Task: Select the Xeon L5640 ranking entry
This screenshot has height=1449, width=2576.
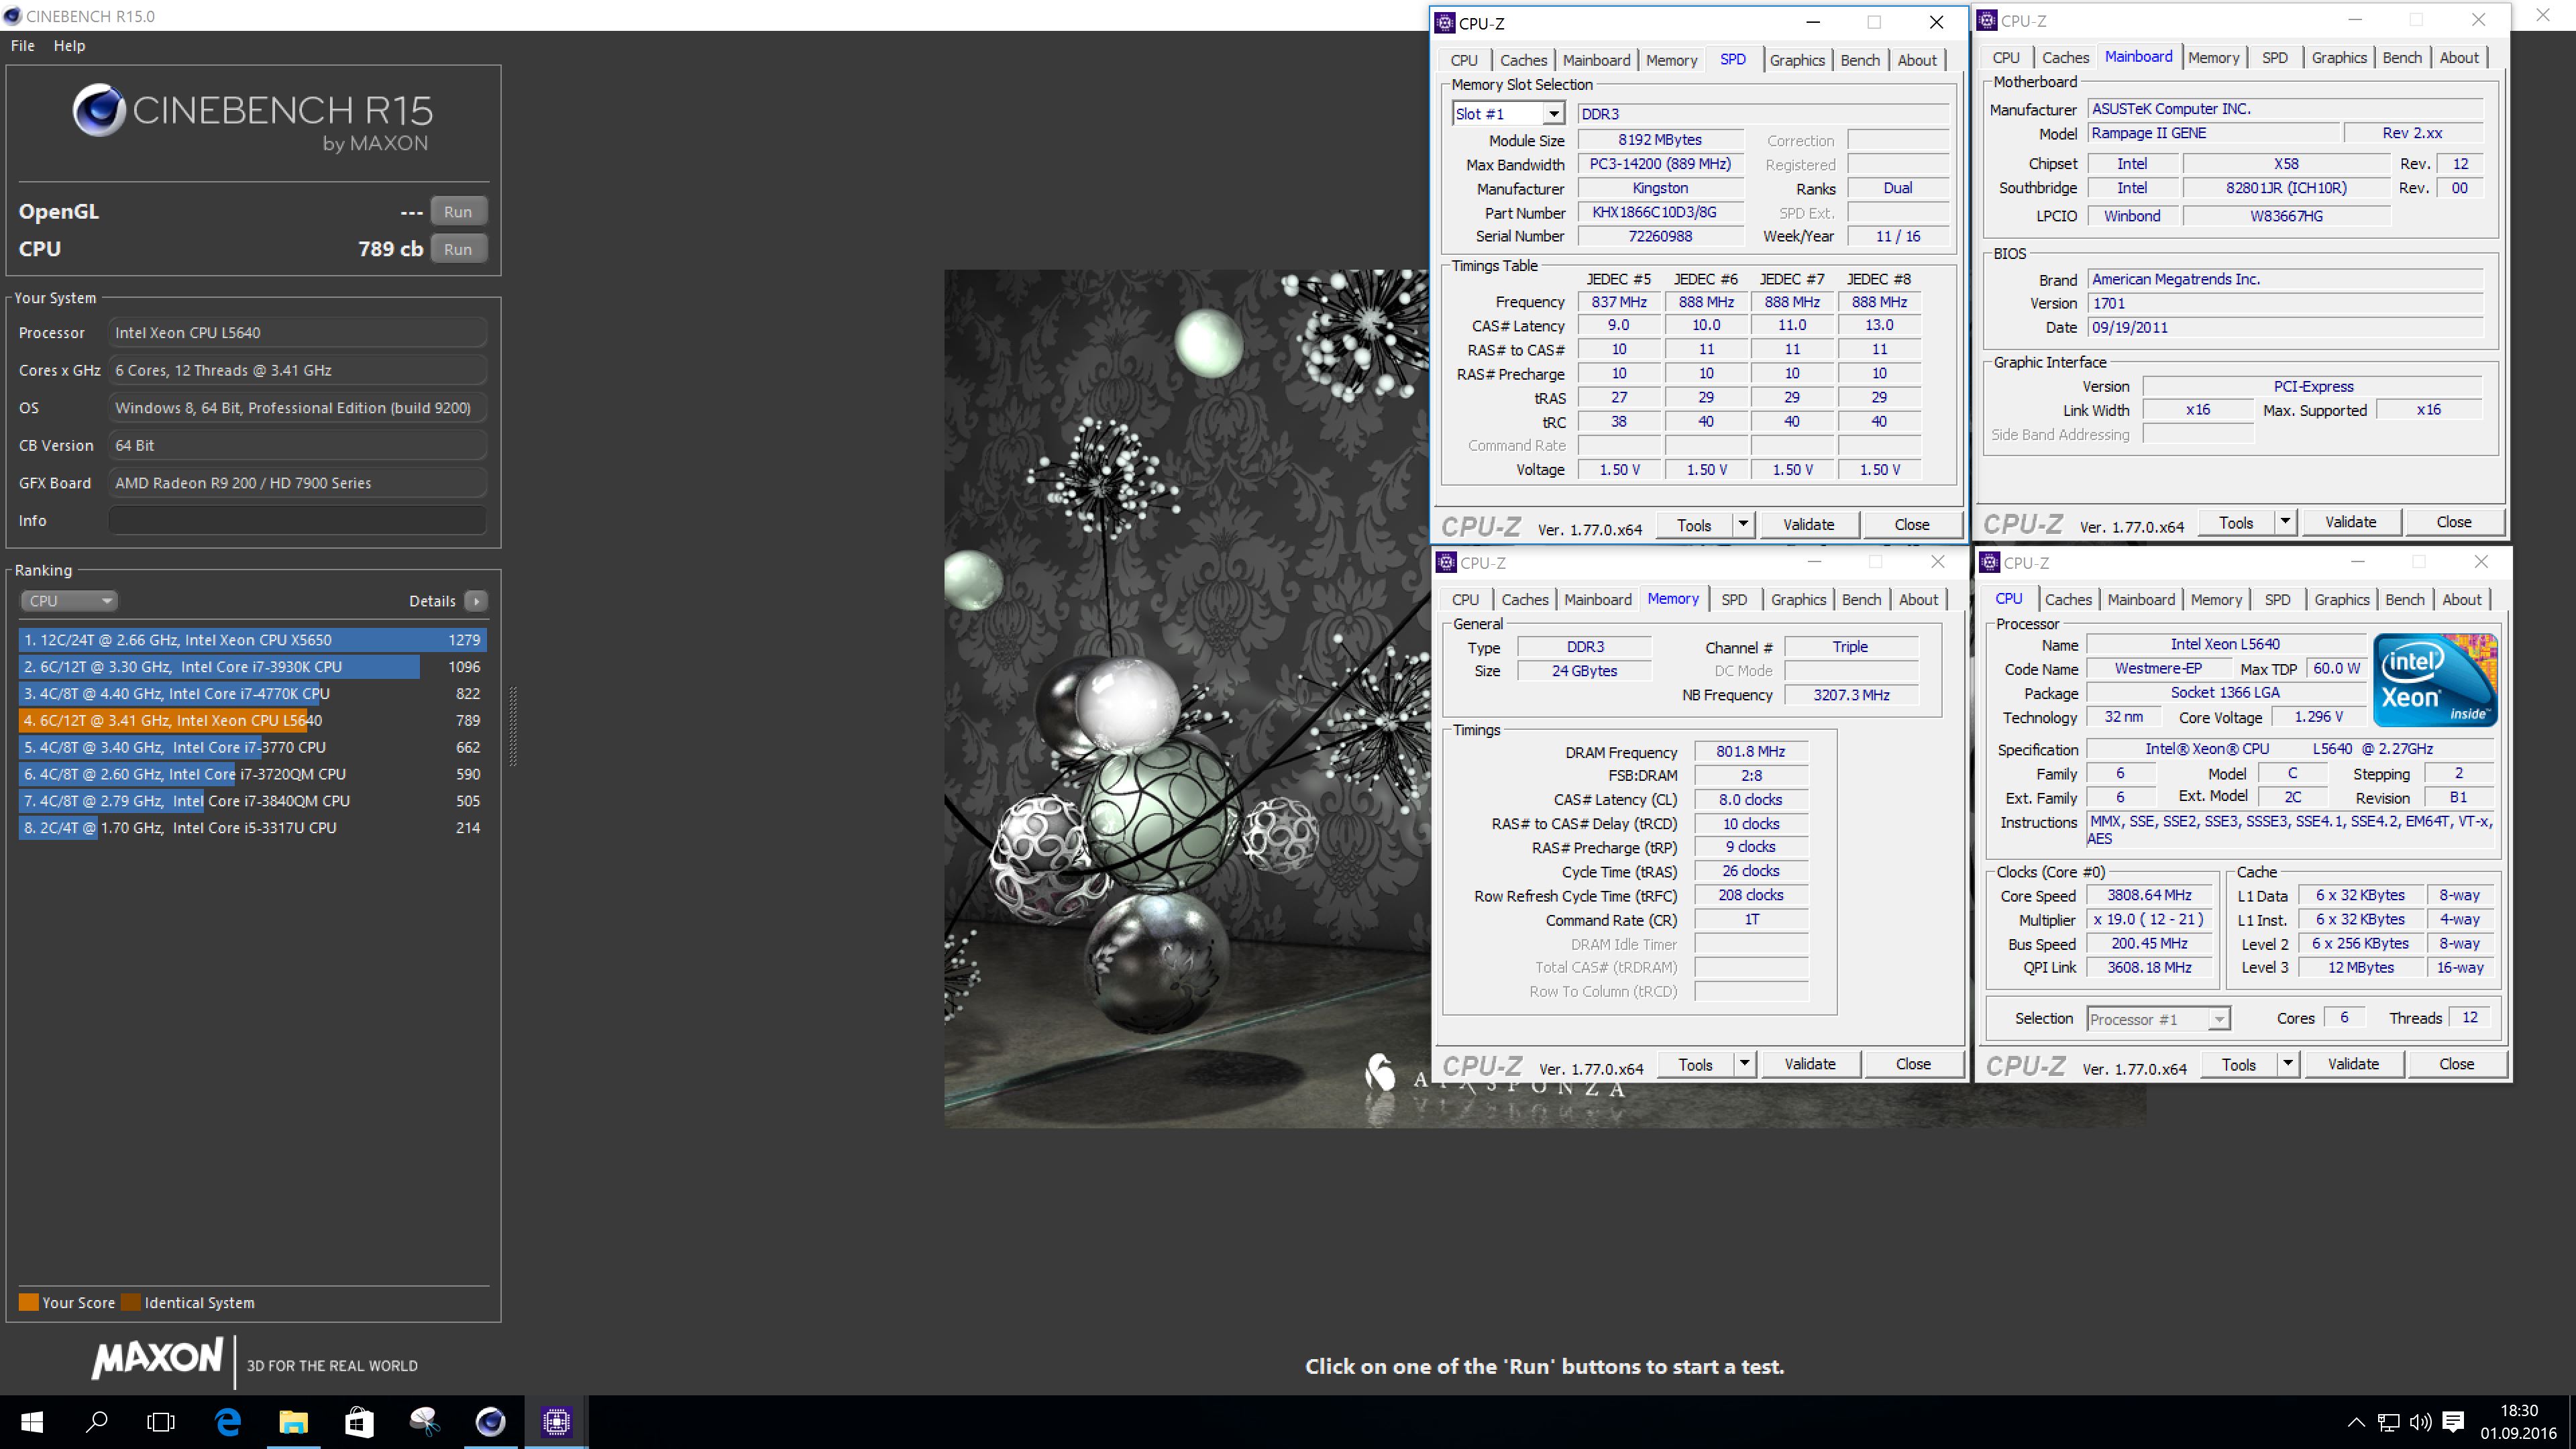Action: [x=253, y=720]
